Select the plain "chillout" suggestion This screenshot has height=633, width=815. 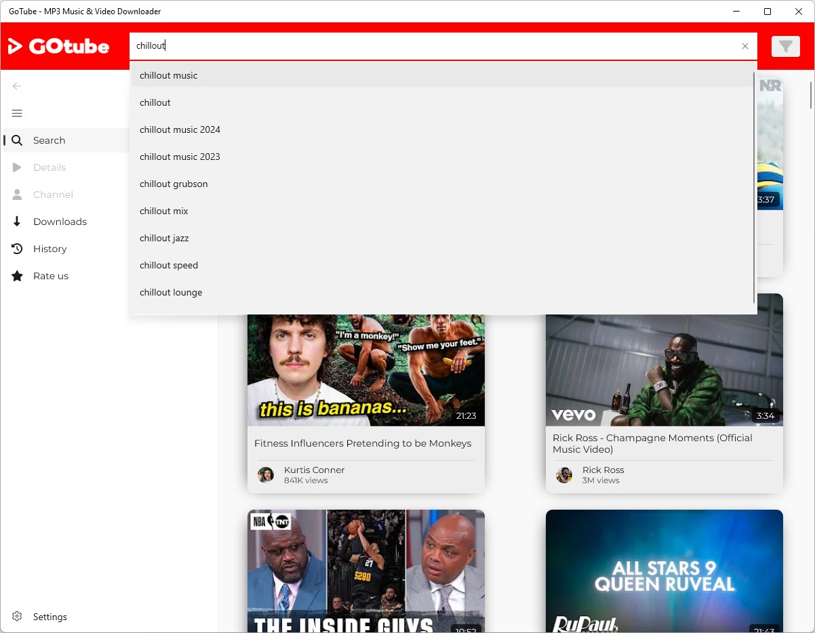(442, 102)
